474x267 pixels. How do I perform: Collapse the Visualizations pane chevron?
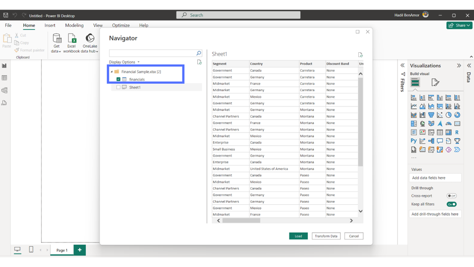pyautogui.click(x=459, y=66)
